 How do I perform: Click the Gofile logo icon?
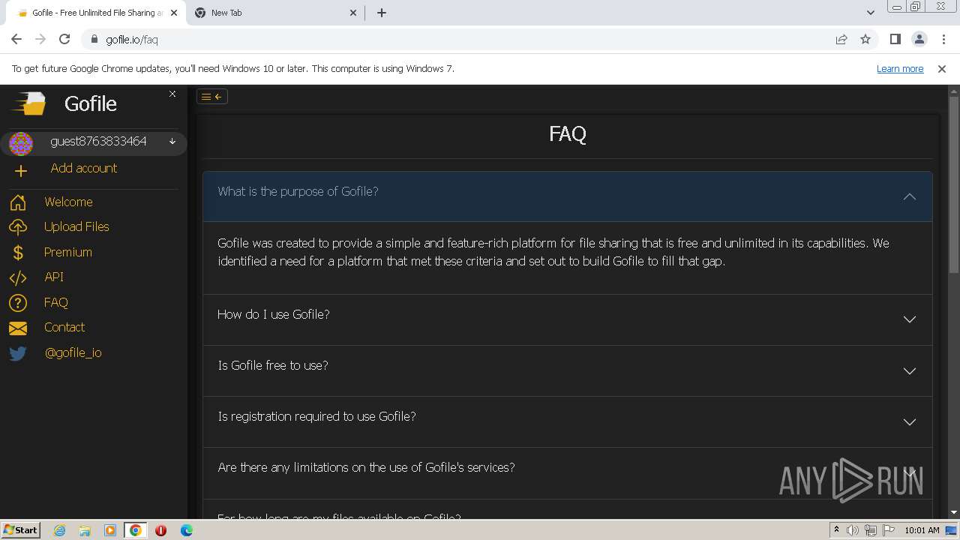(30, 103)
